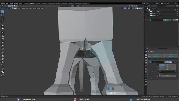Toggle X-ray view in viewport header
The height and width of the screenshot is (101, 179).
(x=133, y=8)
